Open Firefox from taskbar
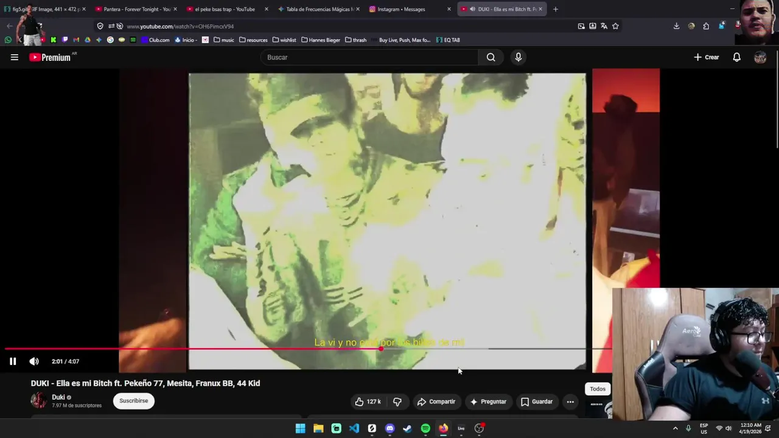 (x=444, y=428)
